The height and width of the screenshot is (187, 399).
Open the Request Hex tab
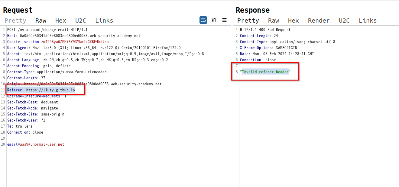(x=60, y=21)
